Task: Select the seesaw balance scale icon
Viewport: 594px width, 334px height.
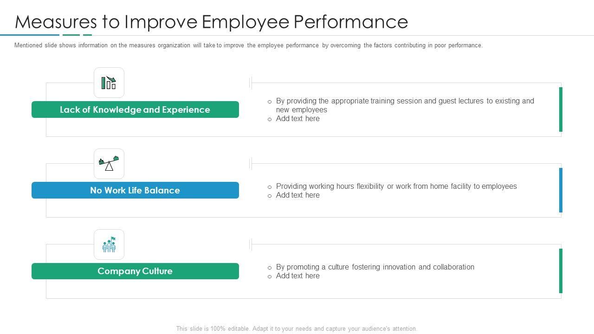Action: [109, 164]
